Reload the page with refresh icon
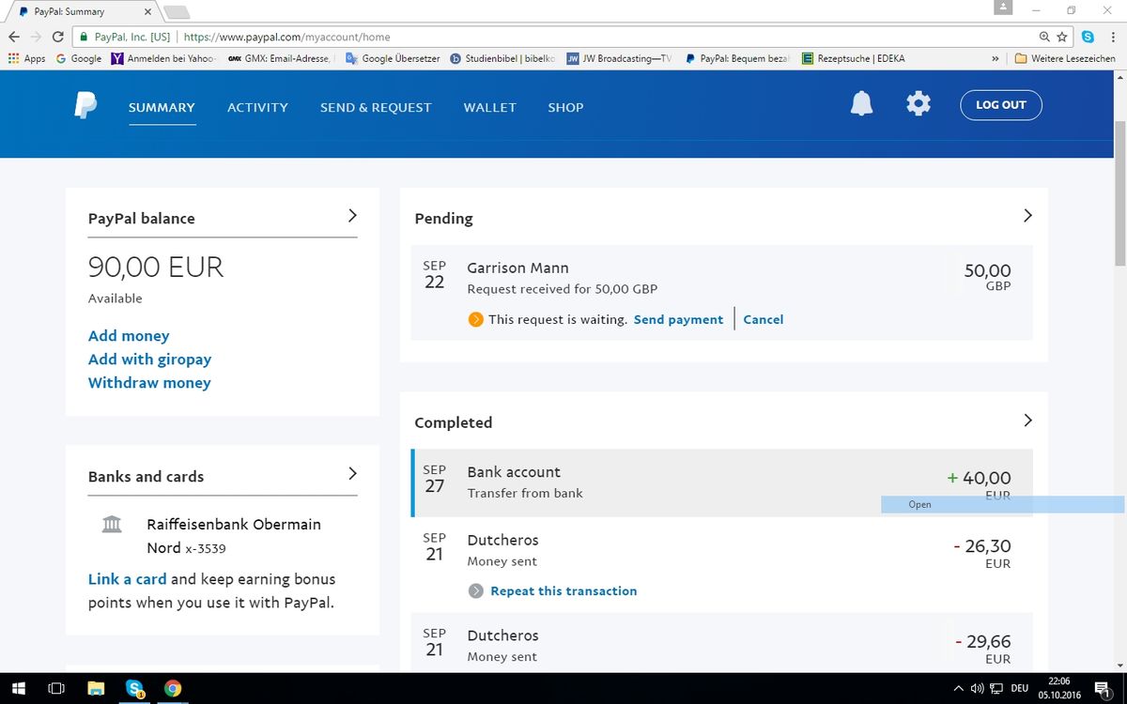Screen dimensions: 1127x704 tap(58, 37)
